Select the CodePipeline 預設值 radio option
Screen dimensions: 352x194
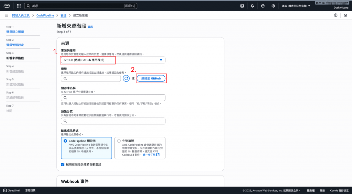point(65,141)
